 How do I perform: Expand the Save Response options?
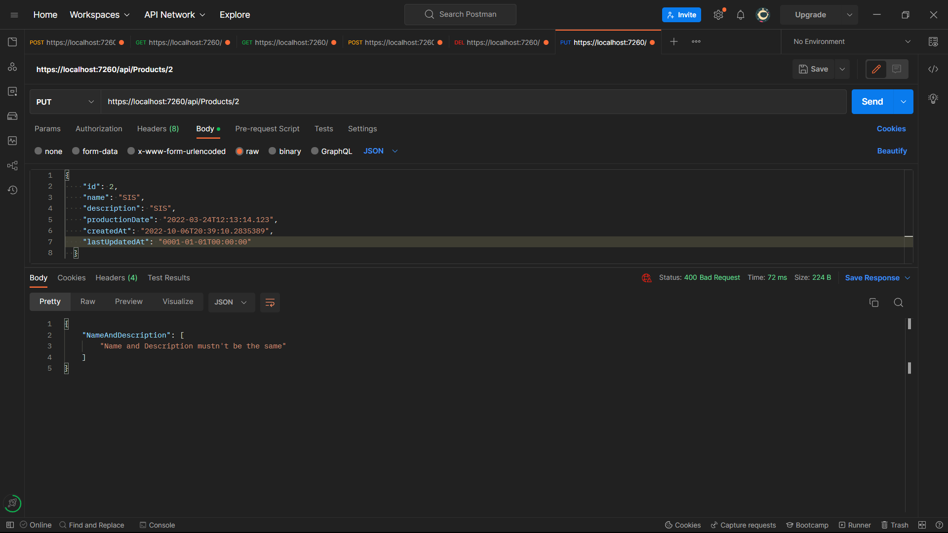tap(908, 278)
